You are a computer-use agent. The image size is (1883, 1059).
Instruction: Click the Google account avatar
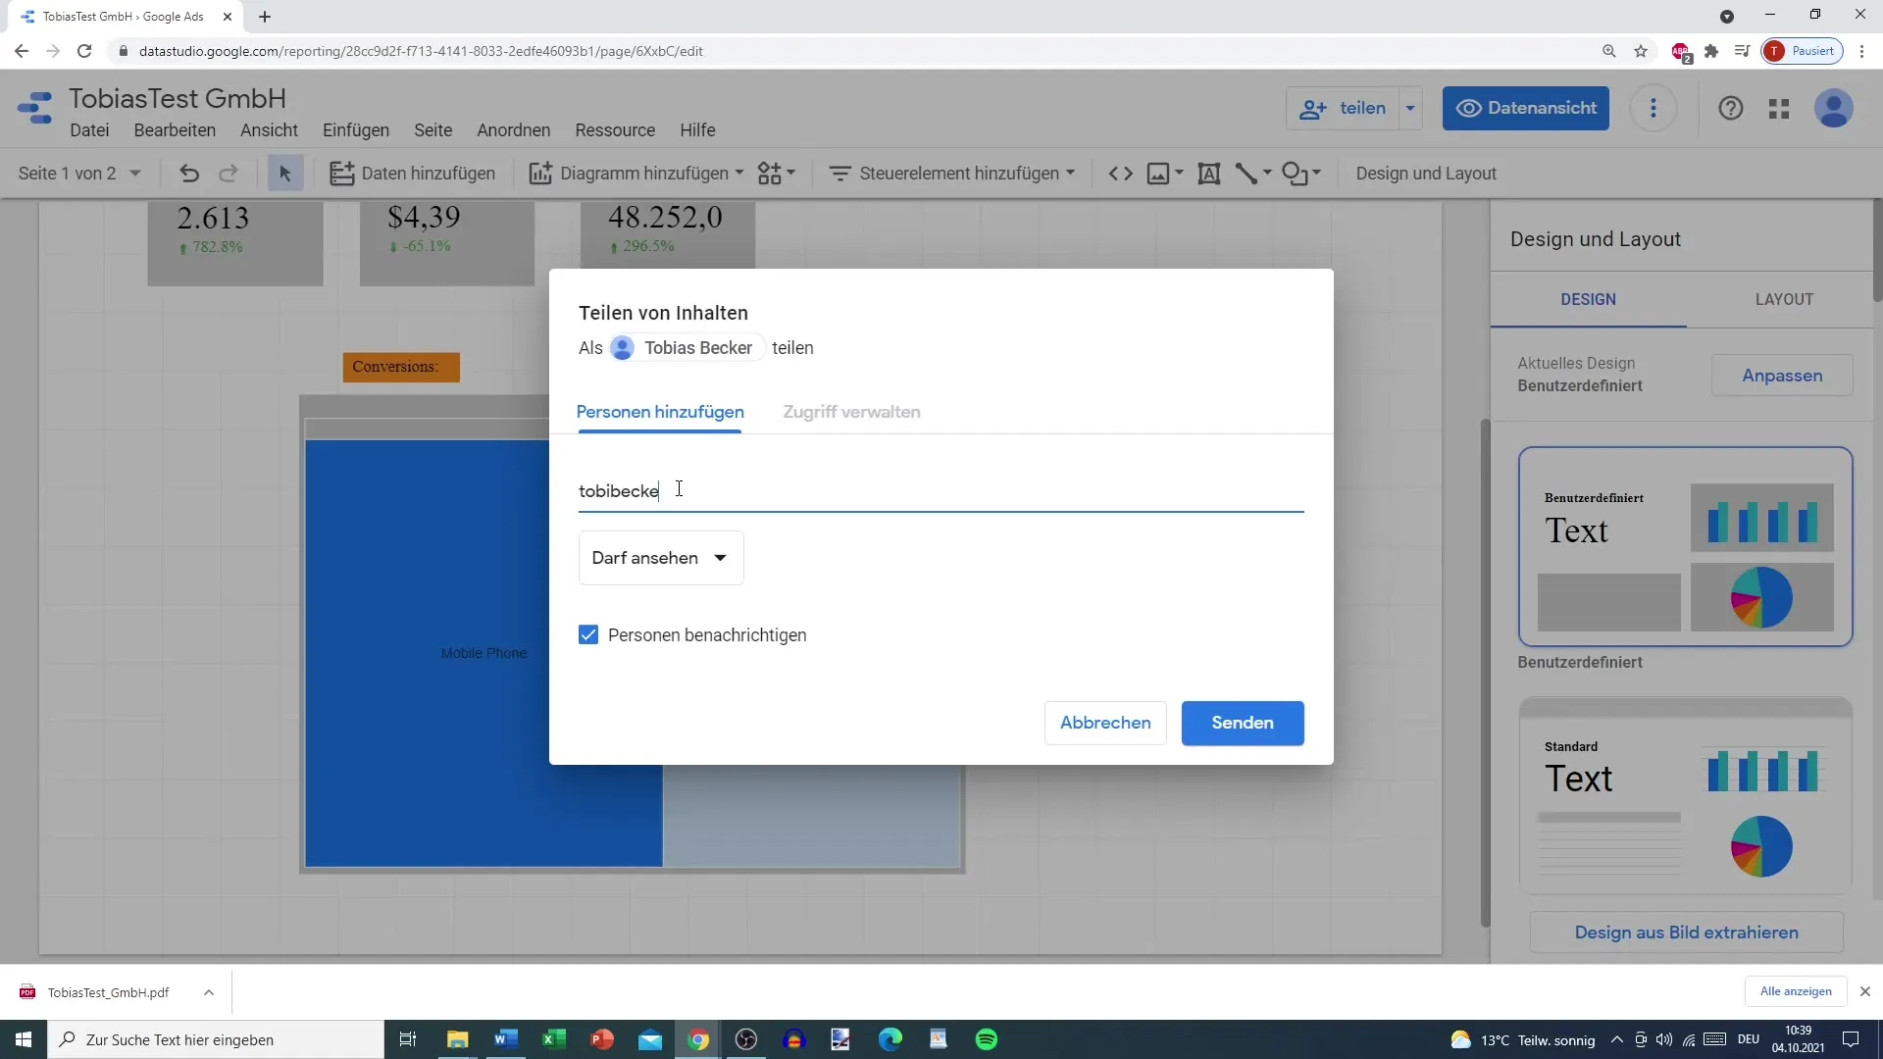pos(1834,108)
